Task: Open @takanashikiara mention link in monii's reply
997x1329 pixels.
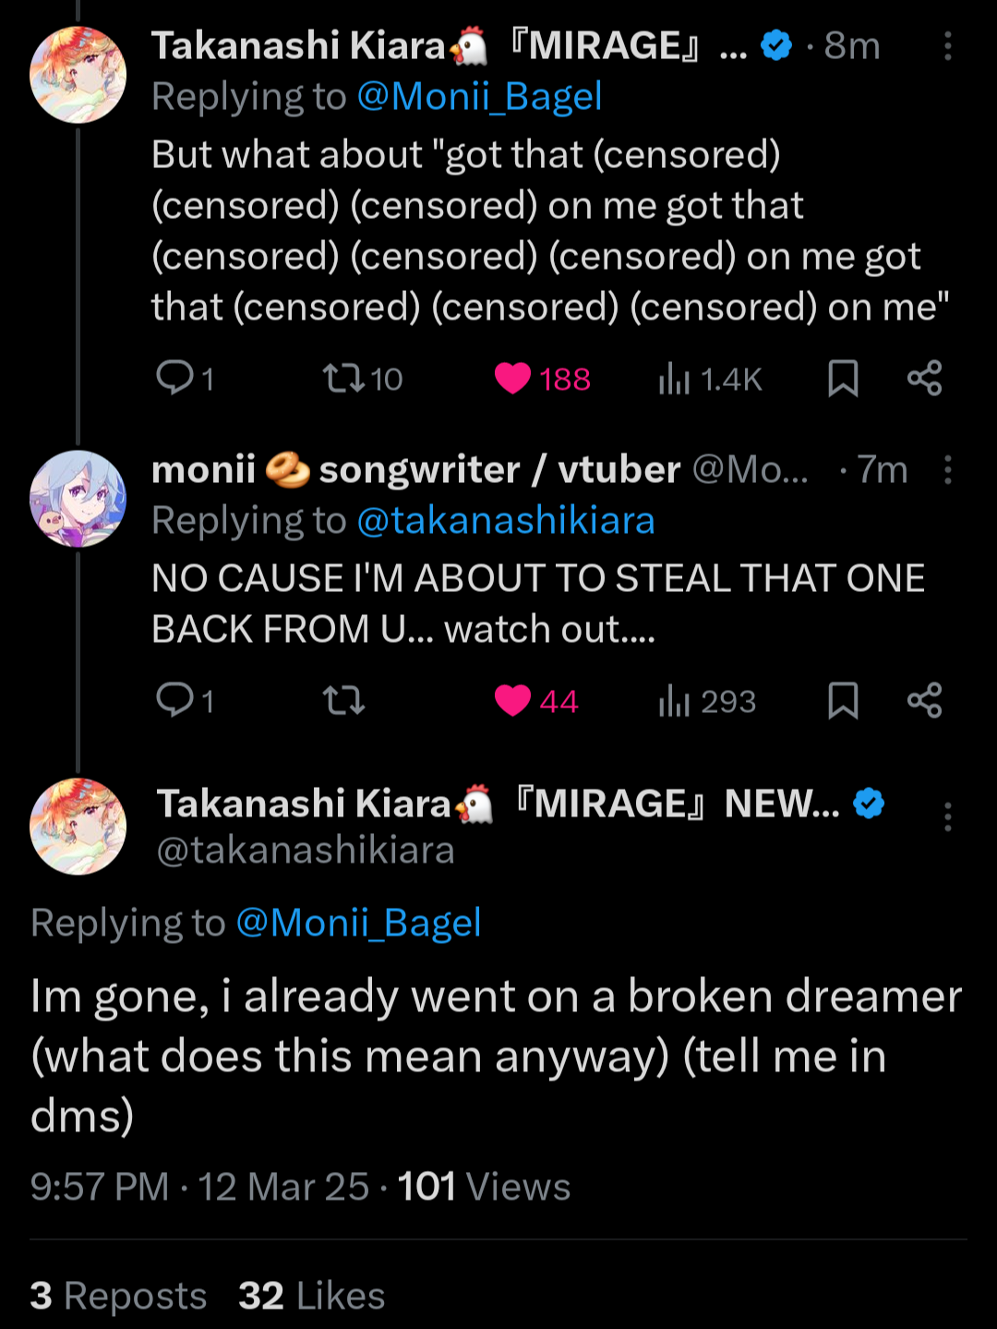Action: click(x=505, y=521)
